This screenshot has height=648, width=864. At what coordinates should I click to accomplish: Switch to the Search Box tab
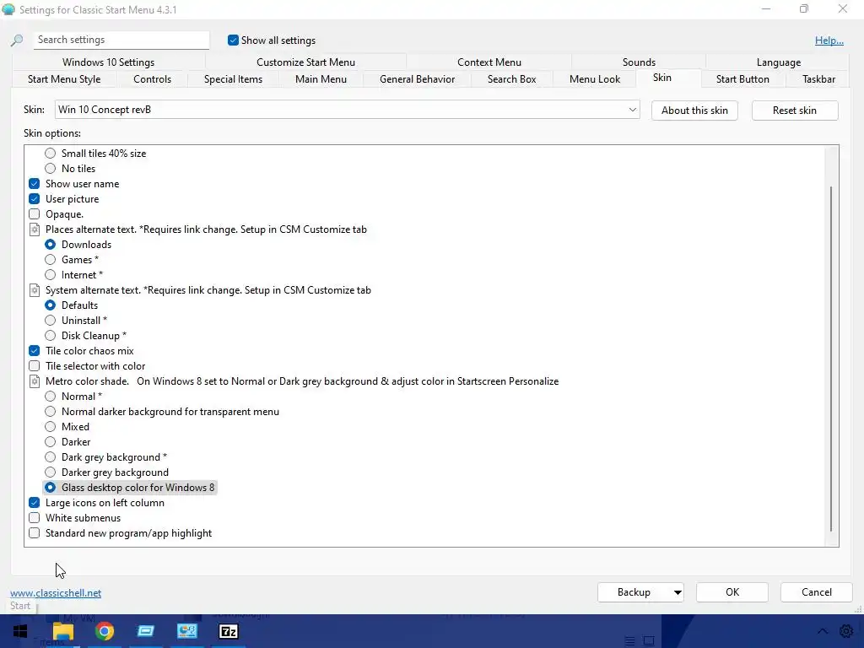tap(511, 78)
